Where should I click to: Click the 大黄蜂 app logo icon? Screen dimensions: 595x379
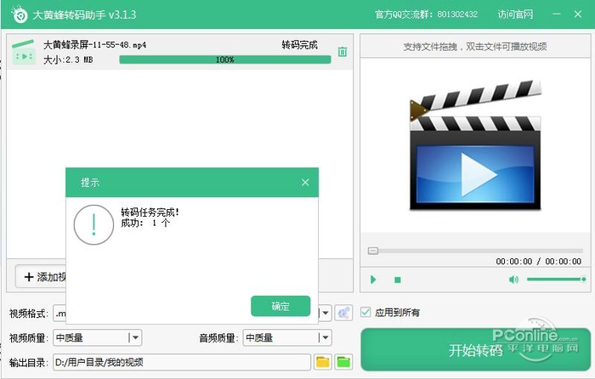tap(20, 14)
